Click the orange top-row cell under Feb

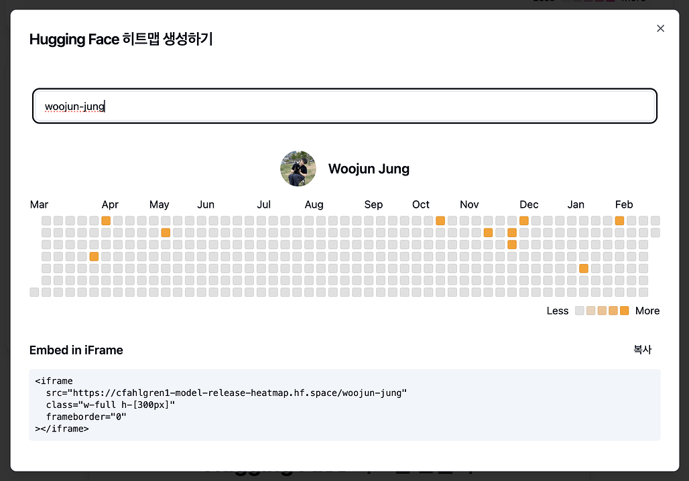tap(619, 220)
